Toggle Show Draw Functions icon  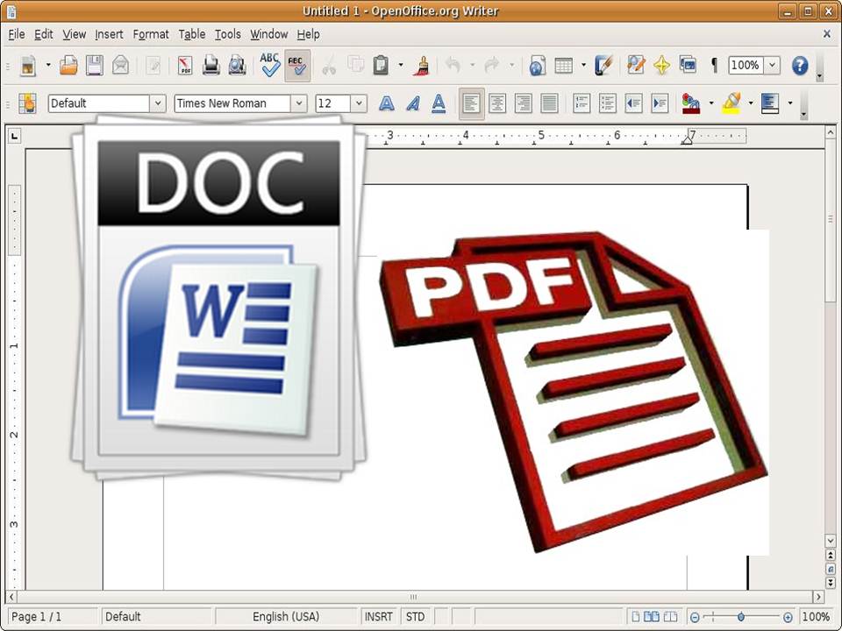(x=603, y=66)
